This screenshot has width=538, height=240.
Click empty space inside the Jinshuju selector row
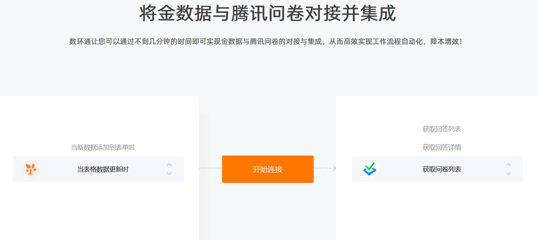[147, 169]
